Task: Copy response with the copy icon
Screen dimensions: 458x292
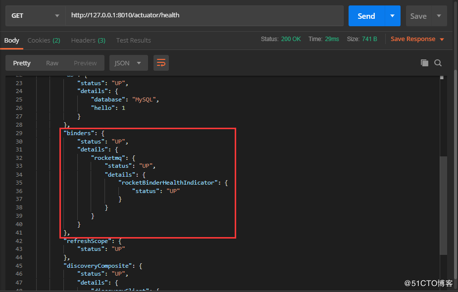Action: (x=424, y=63)
